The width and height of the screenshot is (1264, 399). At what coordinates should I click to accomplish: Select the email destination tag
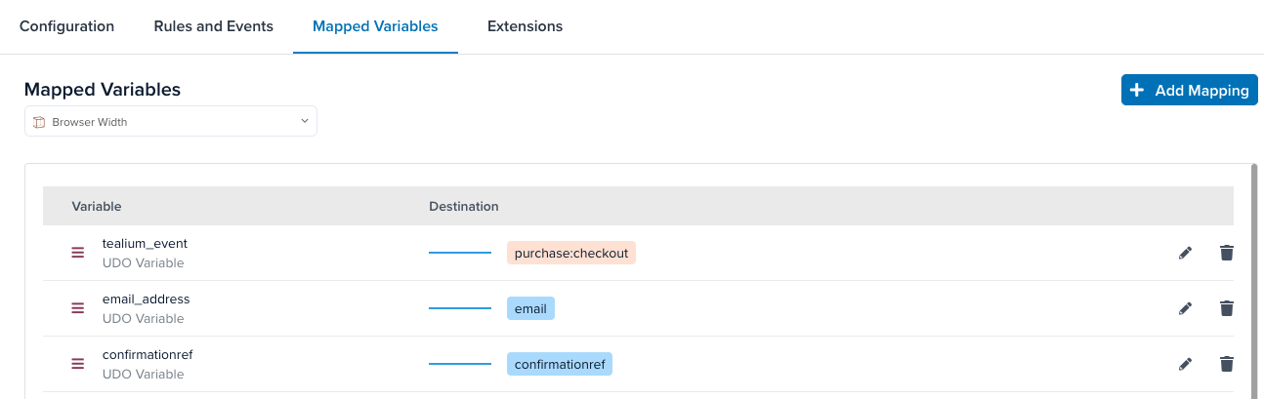pyautogui.click(x=530, y=308)
